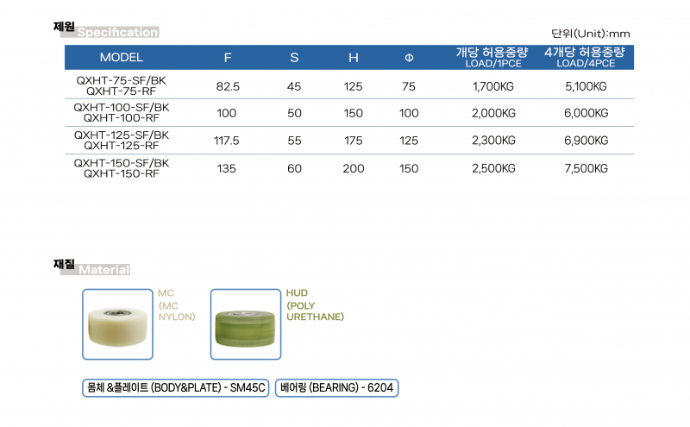Click the 5,100KG load value
The height and width of the screenshot is (427, 690).
point(586,86)
